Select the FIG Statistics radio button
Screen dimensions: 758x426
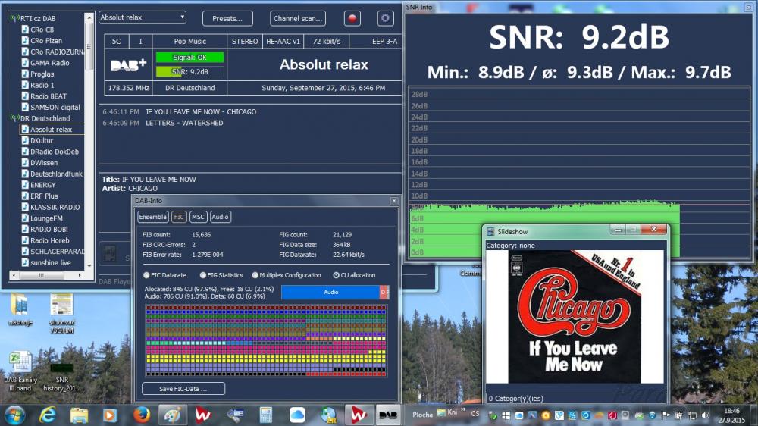coord(203,275)
